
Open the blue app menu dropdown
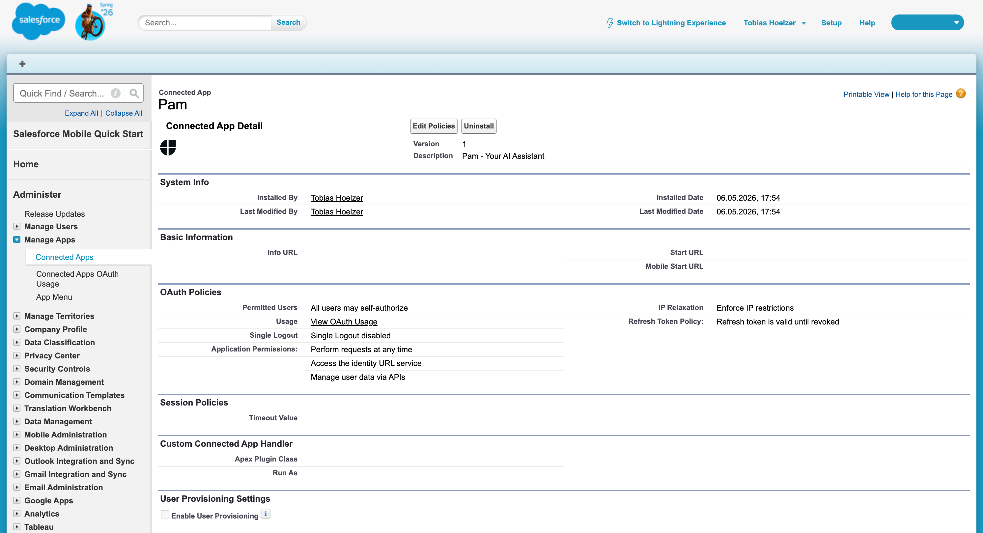(x=927, y=22)
